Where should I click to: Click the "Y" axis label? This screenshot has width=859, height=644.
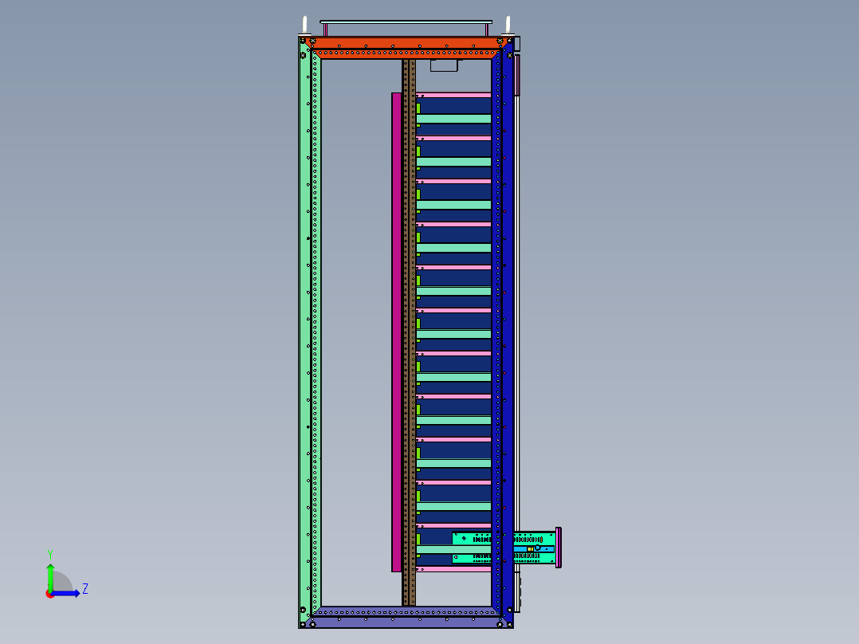tap(50, 555)
